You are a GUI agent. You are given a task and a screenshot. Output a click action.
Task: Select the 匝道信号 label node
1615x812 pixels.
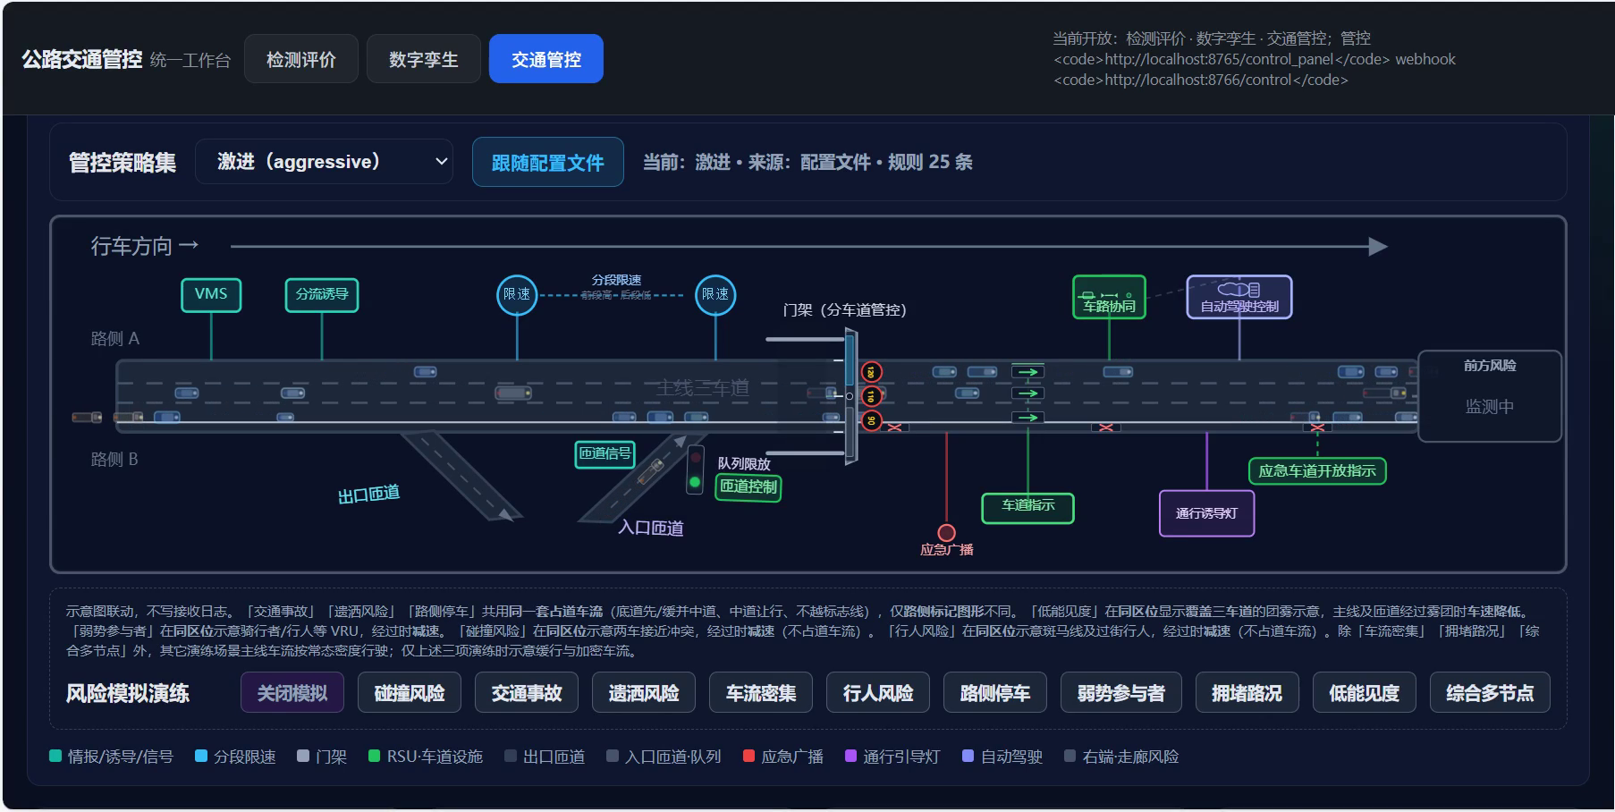tap(605, 454)
